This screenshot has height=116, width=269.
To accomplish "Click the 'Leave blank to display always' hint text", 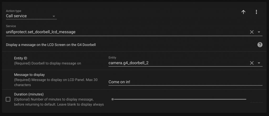I will (80, 104).
